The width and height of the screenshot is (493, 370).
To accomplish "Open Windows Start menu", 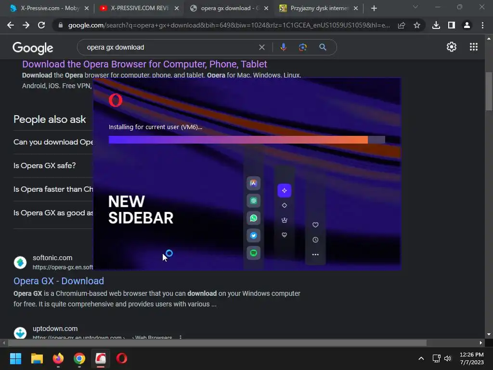I will (x=15, y=358).
